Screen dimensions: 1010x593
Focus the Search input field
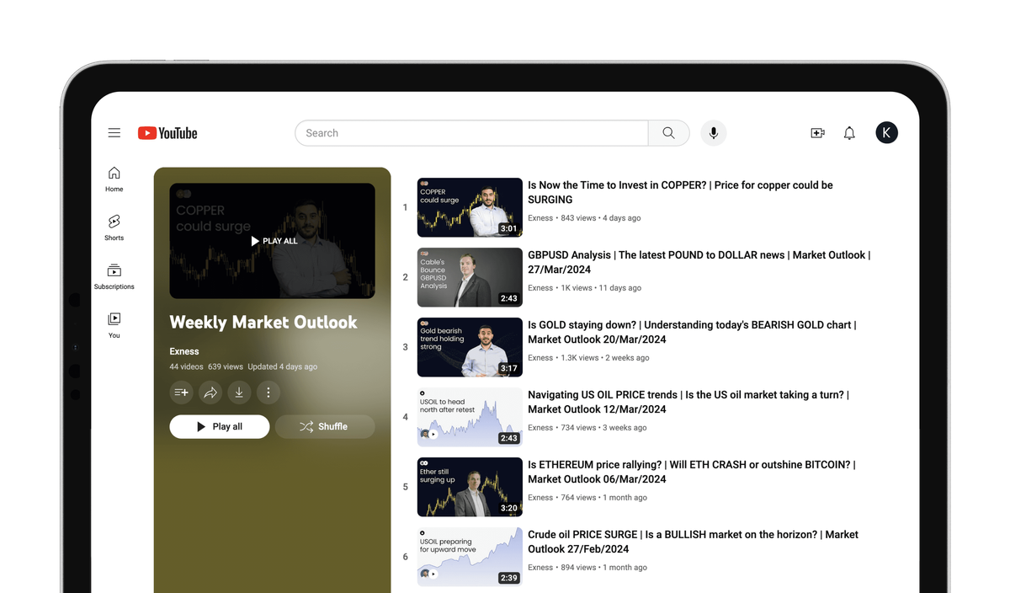click(471, 133)
